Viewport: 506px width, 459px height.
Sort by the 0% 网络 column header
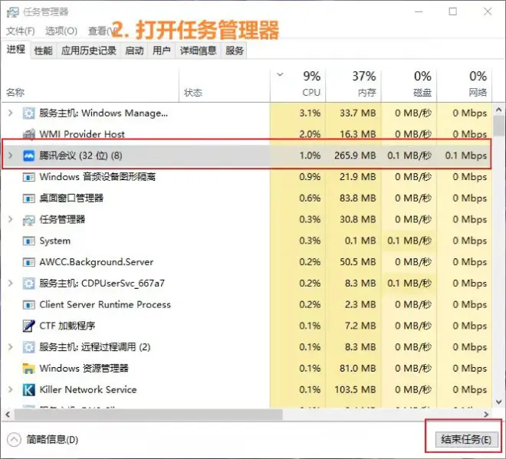pyautogui.click(x=465, y=86)
